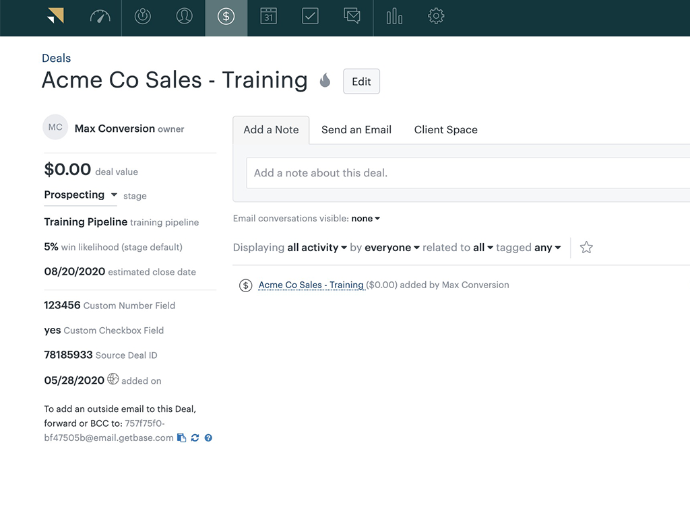Open the Contacts person icon
Screen dimensions: 690x517
[x=184, y=17]
